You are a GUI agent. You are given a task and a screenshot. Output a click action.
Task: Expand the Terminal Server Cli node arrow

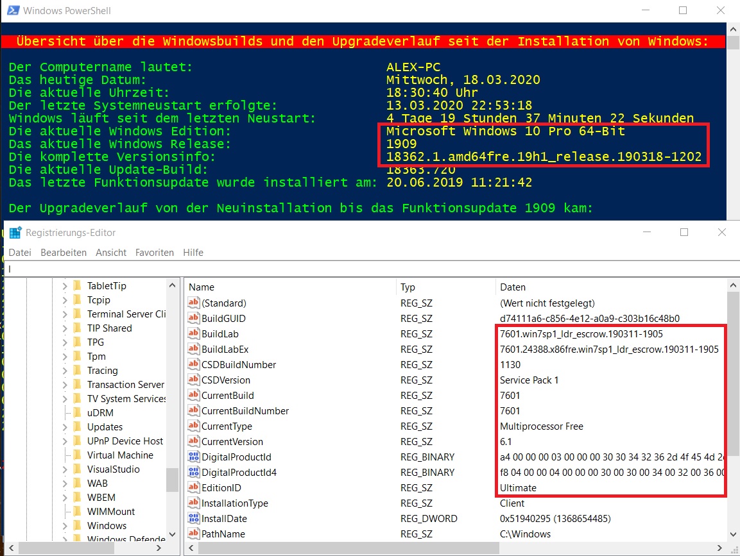65,314
